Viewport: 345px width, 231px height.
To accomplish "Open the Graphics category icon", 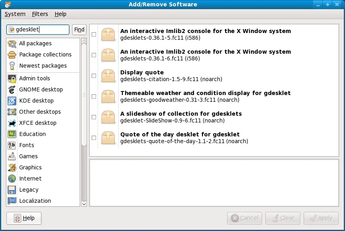I will point(12,167).
